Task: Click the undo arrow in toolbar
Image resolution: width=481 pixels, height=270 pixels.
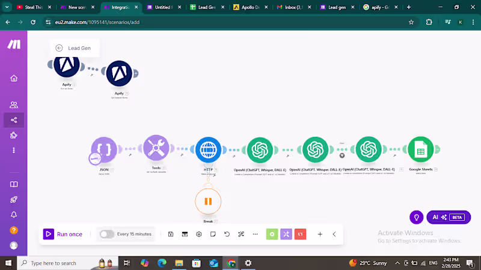Action: (x=227, y=234)
